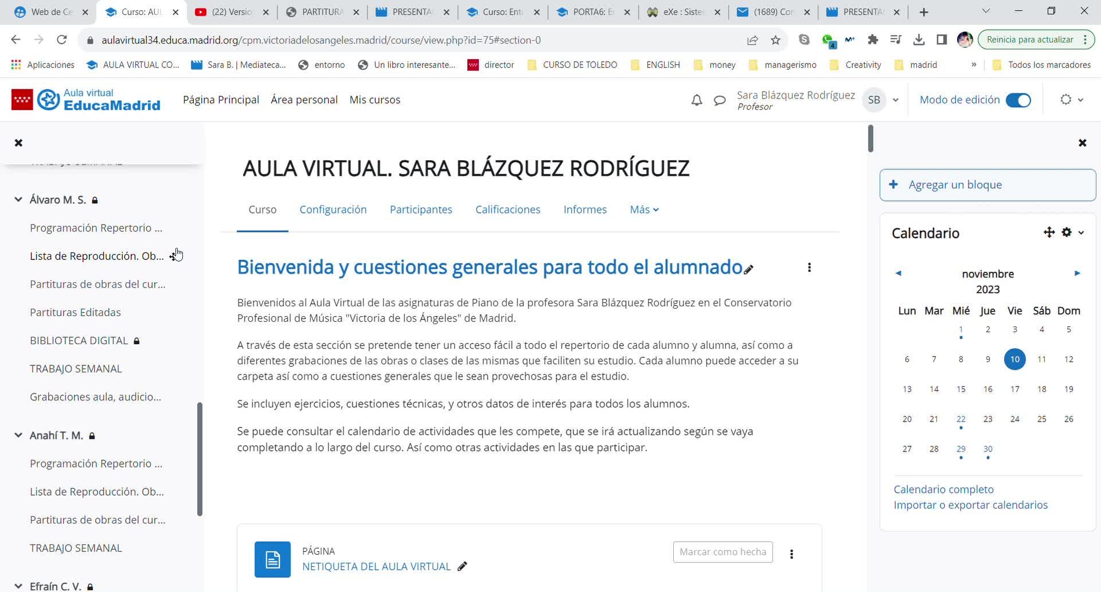The height and width of the screenshot is (592, 1101).
Task: Move the Calendario block with cross arrows
Action: (1049, 232)
